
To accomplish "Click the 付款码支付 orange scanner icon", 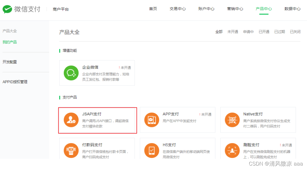I will [71, 151].
